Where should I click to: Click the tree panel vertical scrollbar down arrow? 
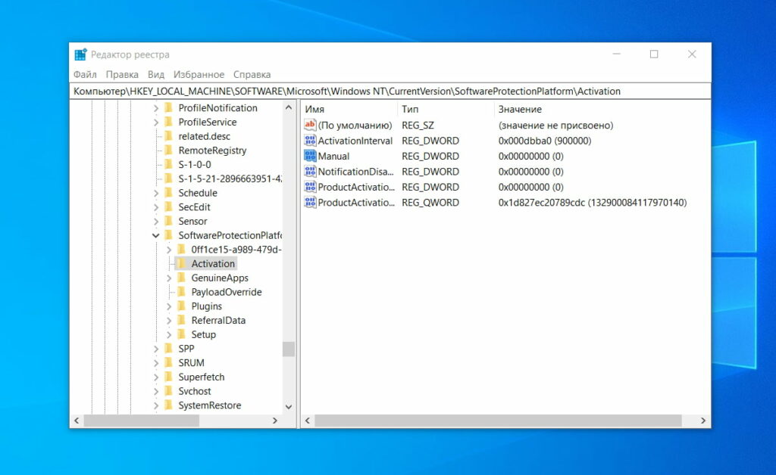(289, 406)
